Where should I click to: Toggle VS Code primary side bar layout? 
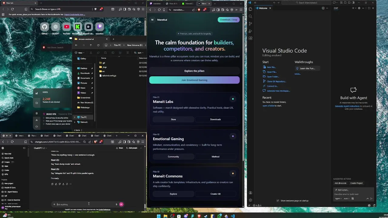[345, 3]
